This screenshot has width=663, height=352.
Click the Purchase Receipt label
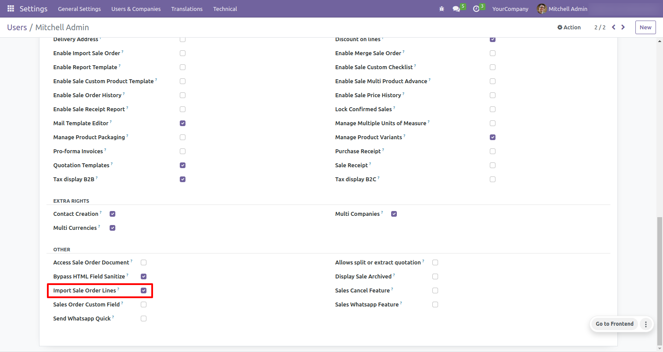pos(358,151)
